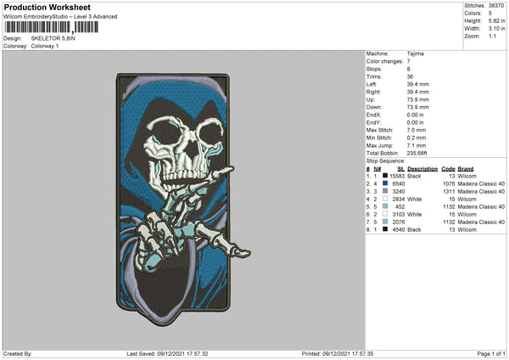This screenshot has width=509, height=360.
Task: Click the 'Stop Sequence:' heading
Action: 386,161
